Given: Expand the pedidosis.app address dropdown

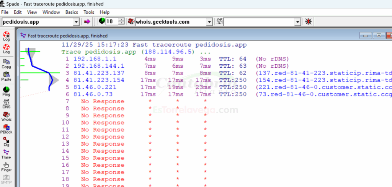Looking at the screenshot, I should tap(76, 22).
